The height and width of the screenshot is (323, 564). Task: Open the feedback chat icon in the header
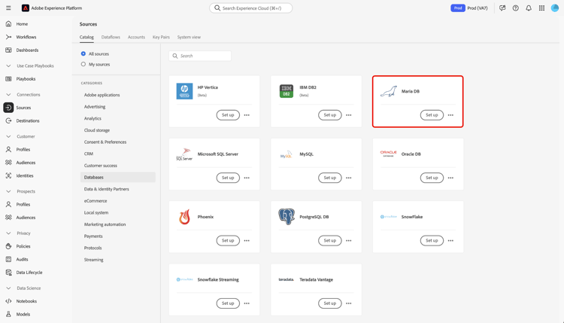point(502,8)
